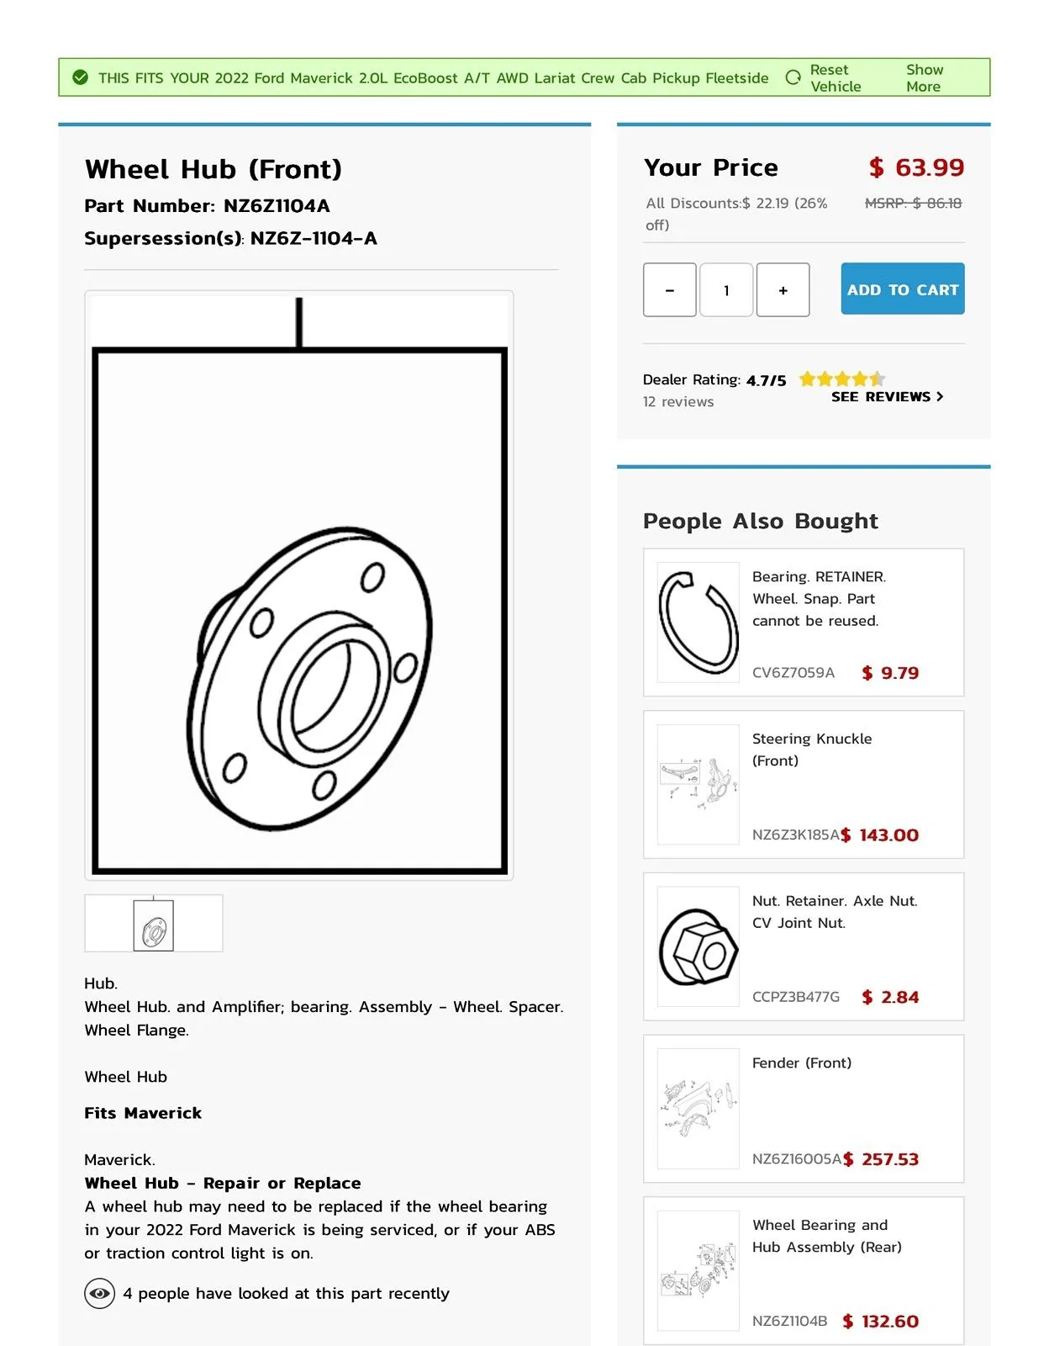Viewport: 1049px width, 1346px height.
Task: Open the snap ring retainer image
Action: tap(698, 622)
